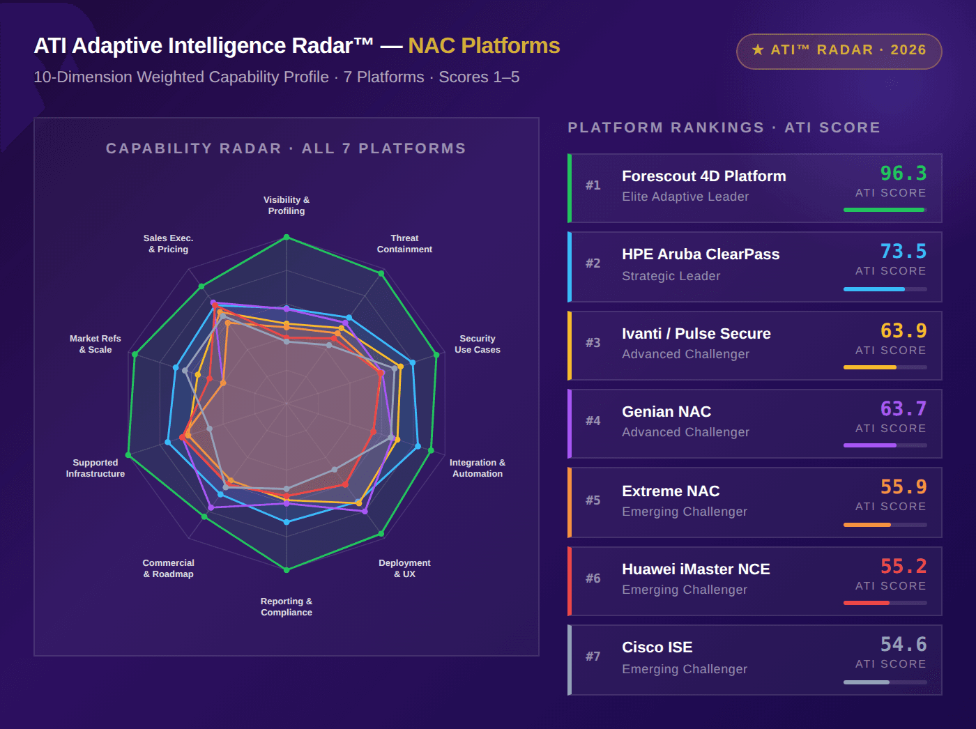Click the Sales Exec. & Pricing axis label
Viewport: 976px width, 729px height.
coord(169,244)
